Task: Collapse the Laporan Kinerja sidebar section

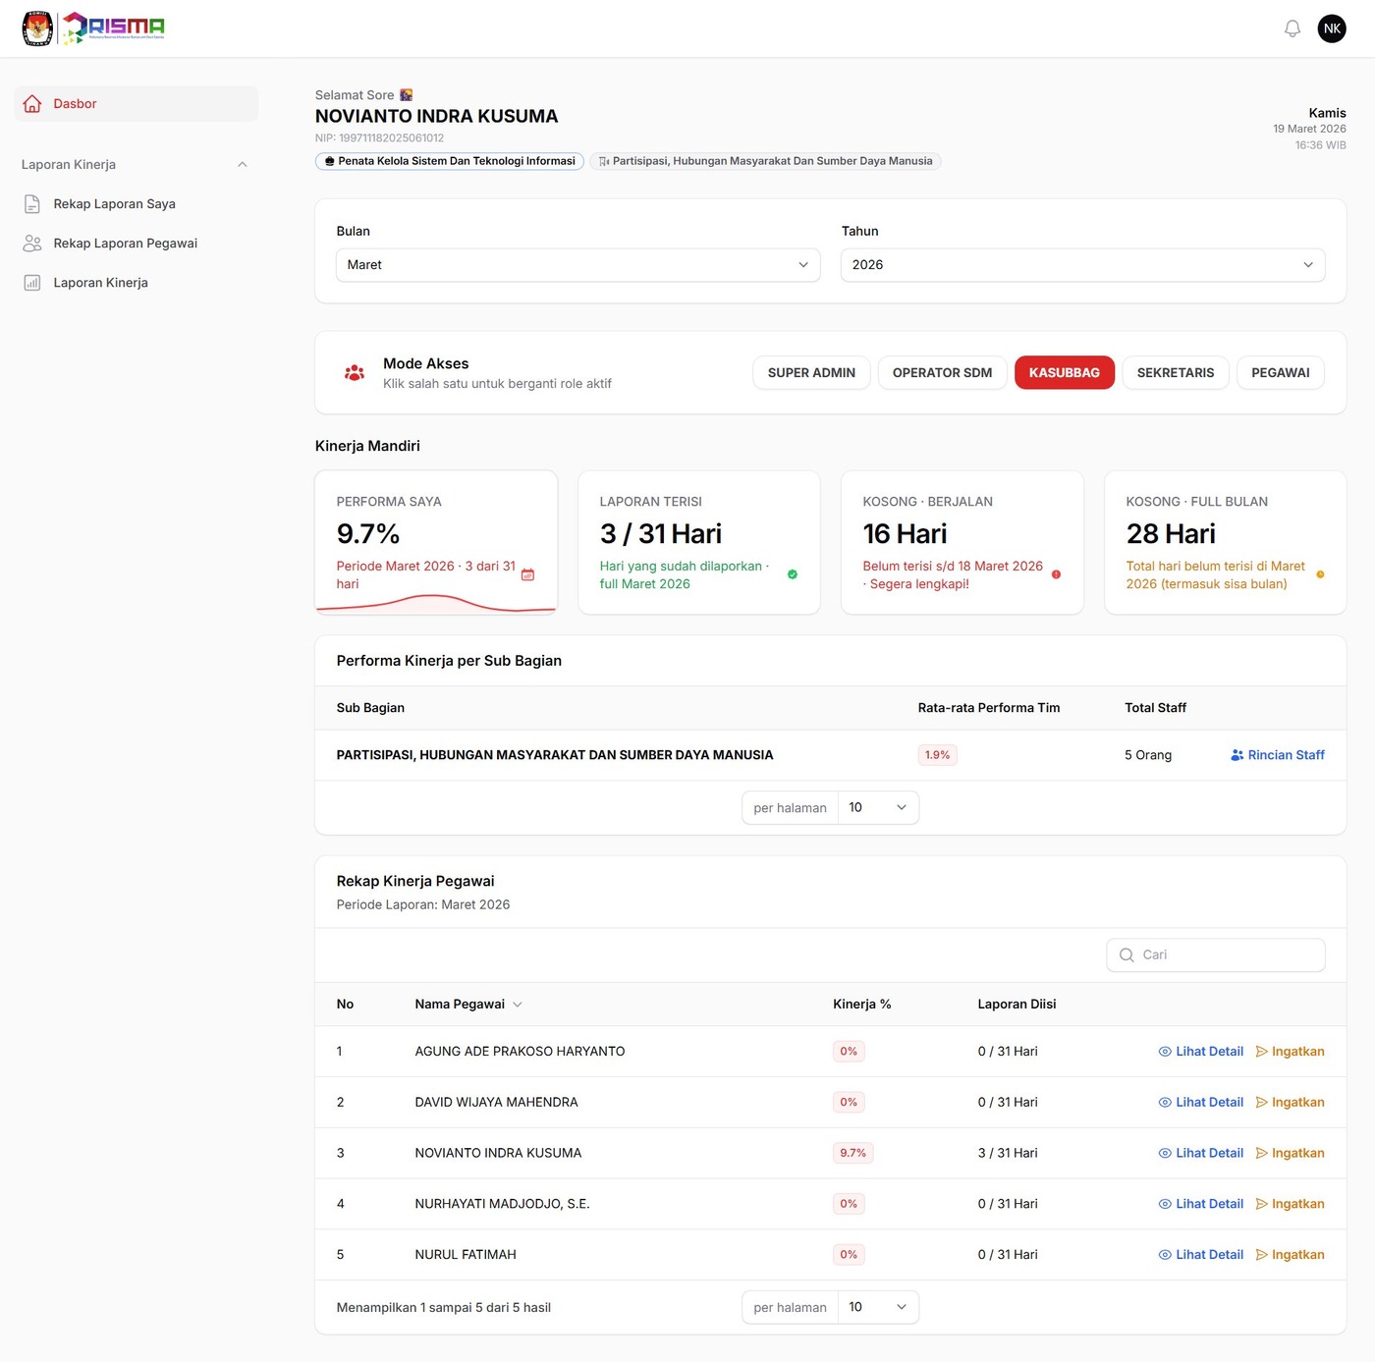Action: pos(242,164)
